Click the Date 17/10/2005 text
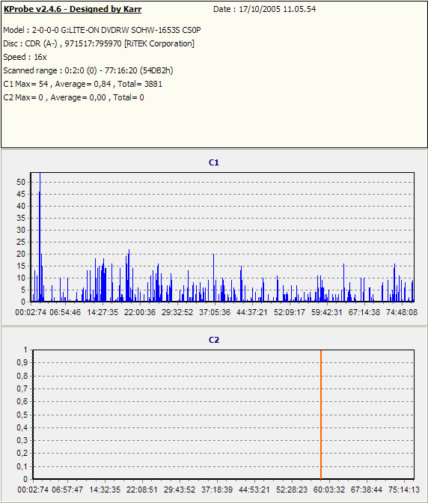428x503 pixels. 264,9
